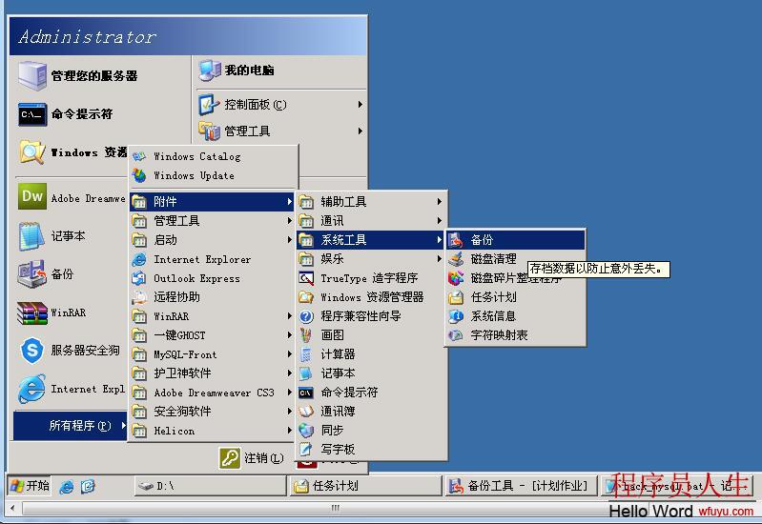
Task: Click the 字符映射表 character map icon
Action: click(456, 335)
